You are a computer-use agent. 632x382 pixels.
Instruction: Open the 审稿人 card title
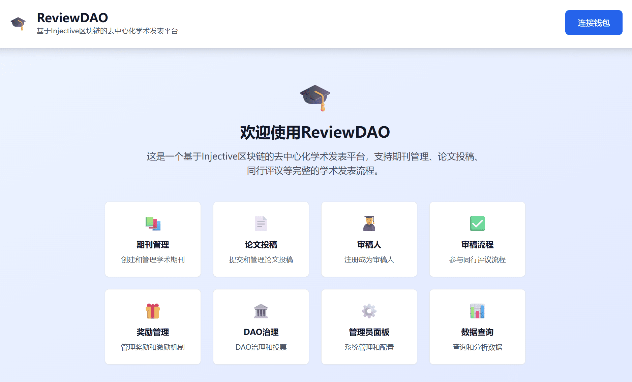[x=369, y=245]
